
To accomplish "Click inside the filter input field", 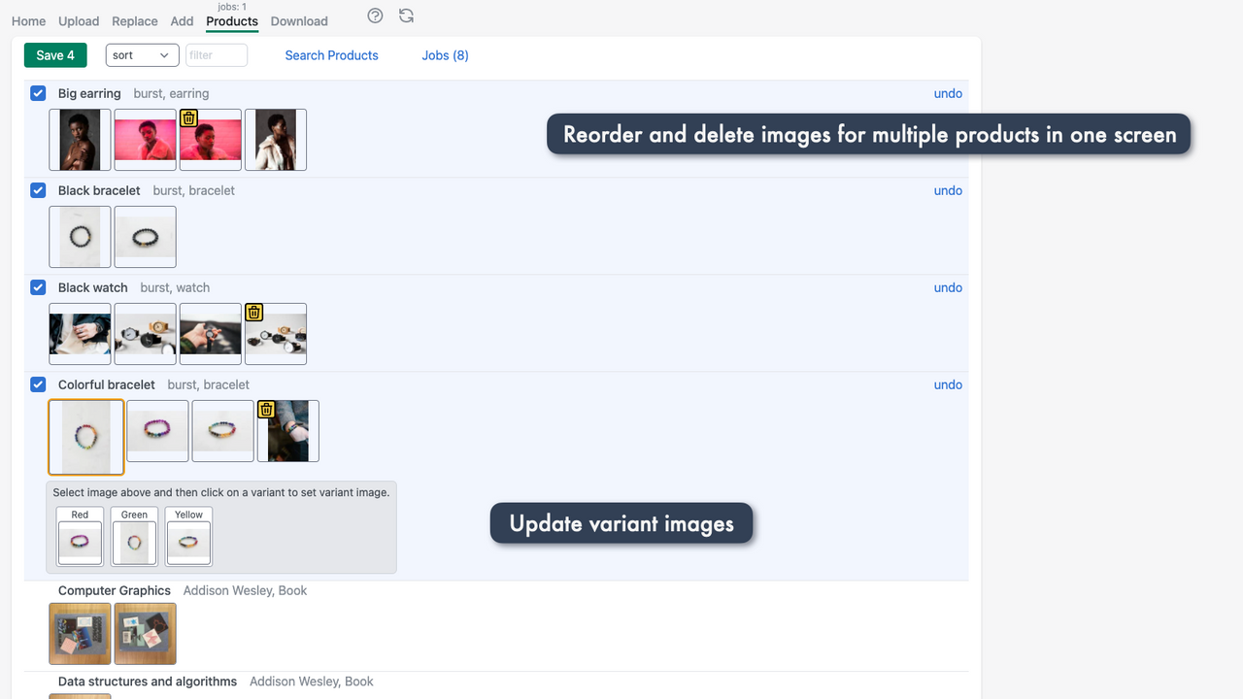I will (216, 55).
